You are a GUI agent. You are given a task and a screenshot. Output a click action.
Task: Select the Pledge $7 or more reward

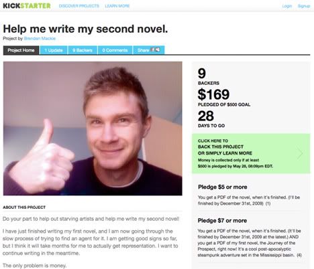251,238
